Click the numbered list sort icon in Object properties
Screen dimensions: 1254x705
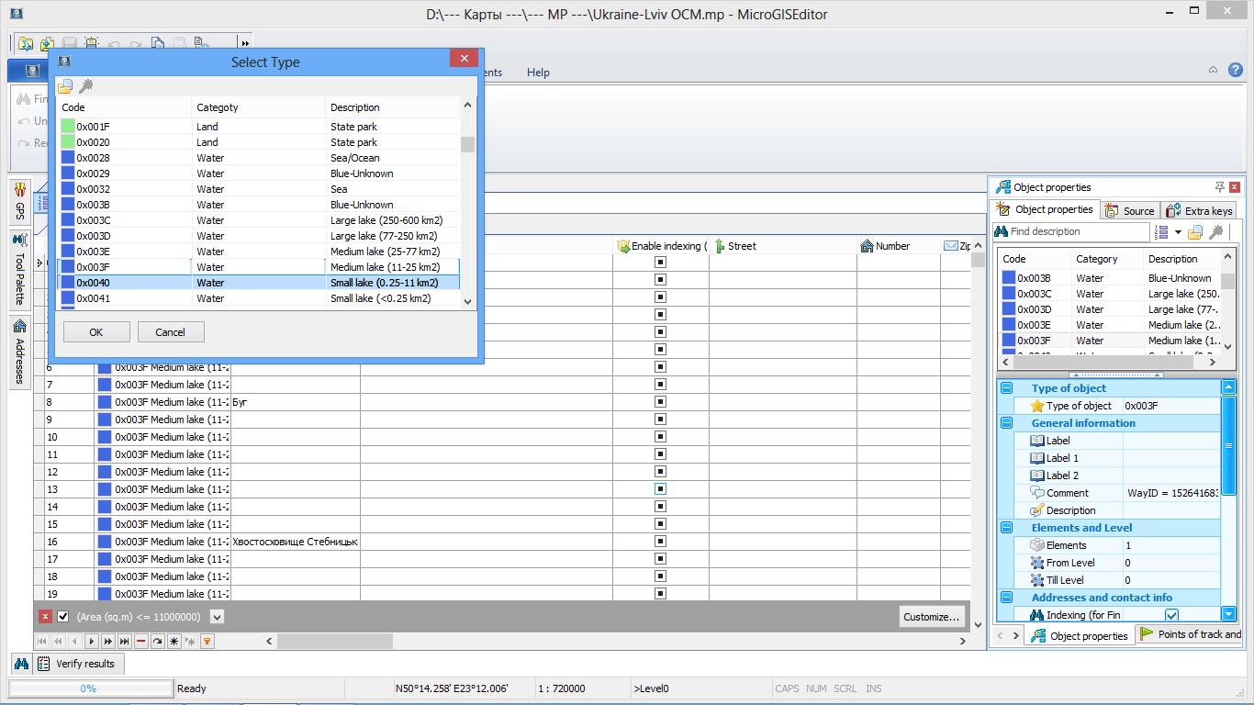(x=1161, y=232)
